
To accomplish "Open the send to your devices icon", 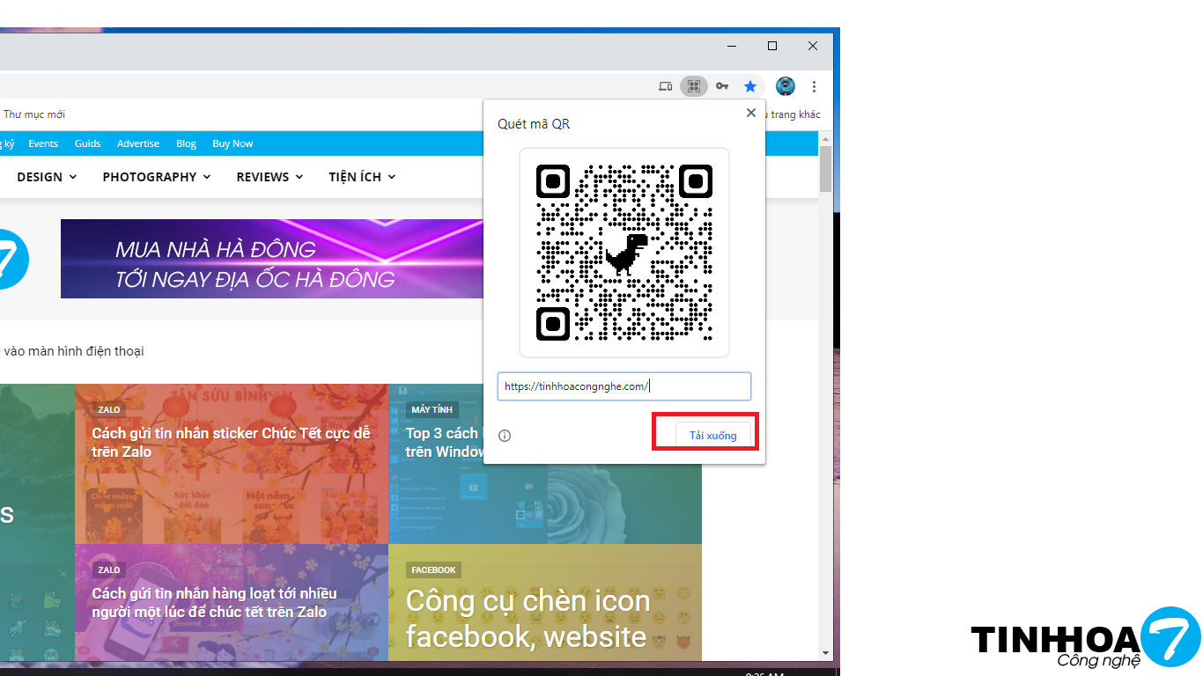I will click(x=666, y=86).
